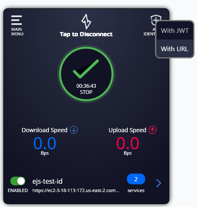Screen dimensions: 197x207
Task: Choose With JWT from the add identity menu
Action: pyautogui.click(x=175, y=31)
